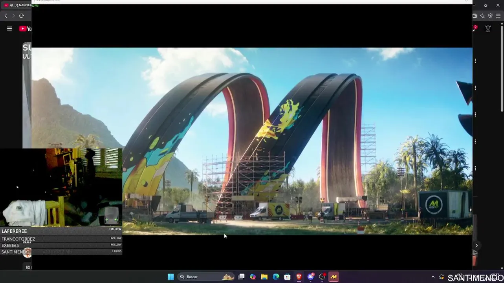504x283 pixels.
Task: Open Task View from the taskbar
Action: point(242,277)
